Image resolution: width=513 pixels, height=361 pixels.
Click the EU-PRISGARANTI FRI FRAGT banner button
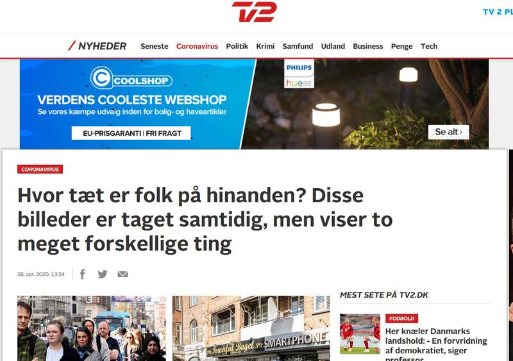(x=131, y=133)
